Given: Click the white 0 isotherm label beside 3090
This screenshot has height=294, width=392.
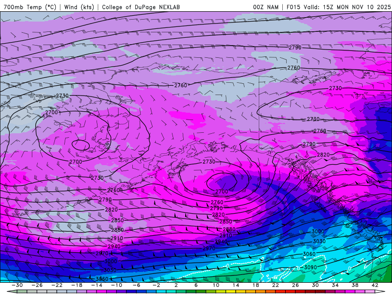Looking at the screenshot, I should (x=298, y=268).
